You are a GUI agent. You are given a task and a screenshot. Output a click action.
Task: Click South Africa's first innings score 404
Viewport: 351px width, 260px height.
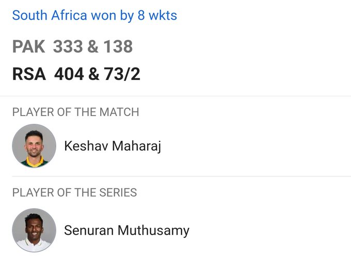[x=69, y=74]
